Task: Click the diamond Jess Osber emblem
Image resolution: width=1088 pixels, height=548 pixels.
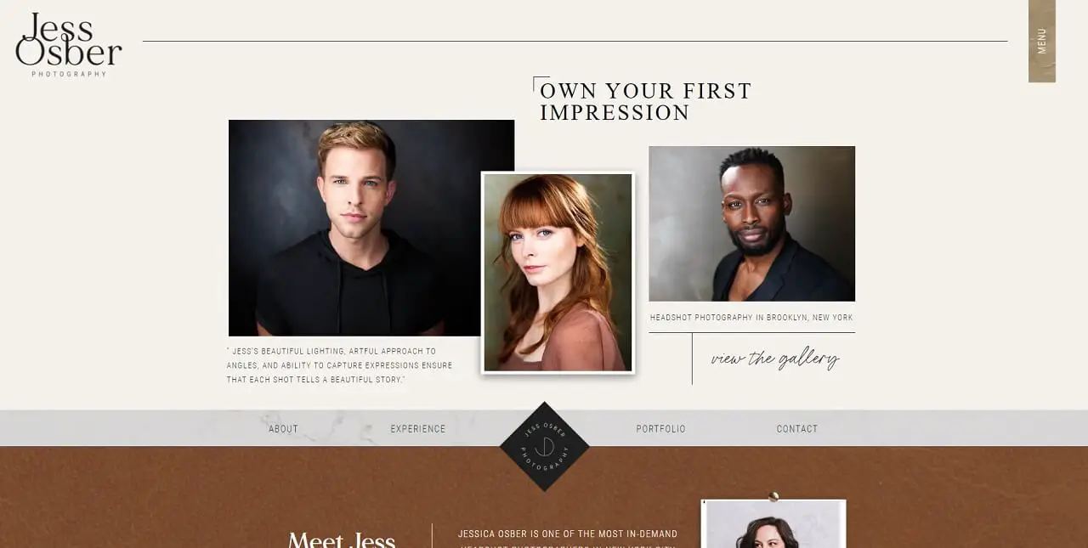Action: (x=544, y=446)
